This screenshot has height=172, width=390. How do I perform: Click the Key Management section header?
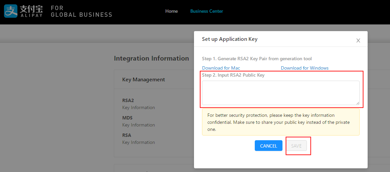144,80
